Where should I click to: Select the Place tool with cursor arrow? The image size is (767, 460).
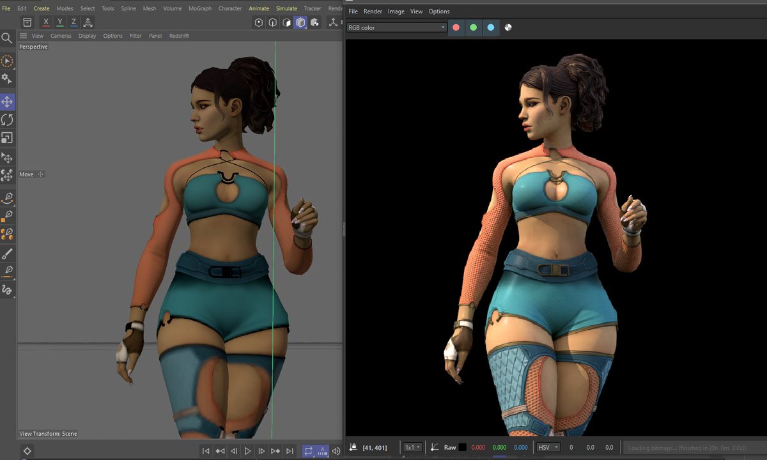[7, 158]
